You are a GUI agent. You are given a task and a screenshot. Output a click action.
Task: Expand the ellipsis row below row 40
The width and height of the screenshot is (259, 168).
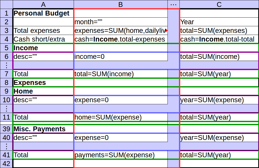(6, 146)
